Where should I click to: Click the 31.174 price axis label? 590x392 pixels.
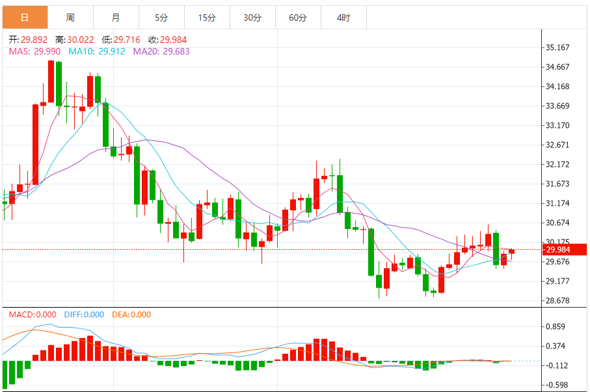[x=557, y=204]
